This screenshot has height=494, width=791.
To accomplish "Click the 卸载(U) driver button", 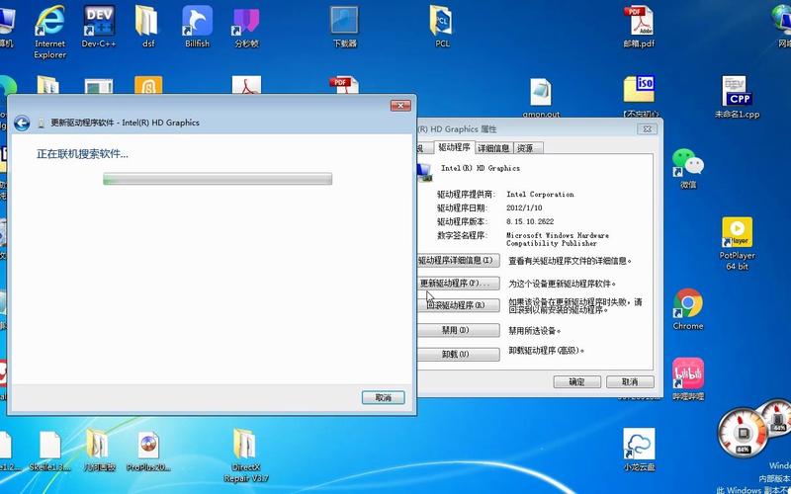I will pyautogui.click(x=457, y=354).
